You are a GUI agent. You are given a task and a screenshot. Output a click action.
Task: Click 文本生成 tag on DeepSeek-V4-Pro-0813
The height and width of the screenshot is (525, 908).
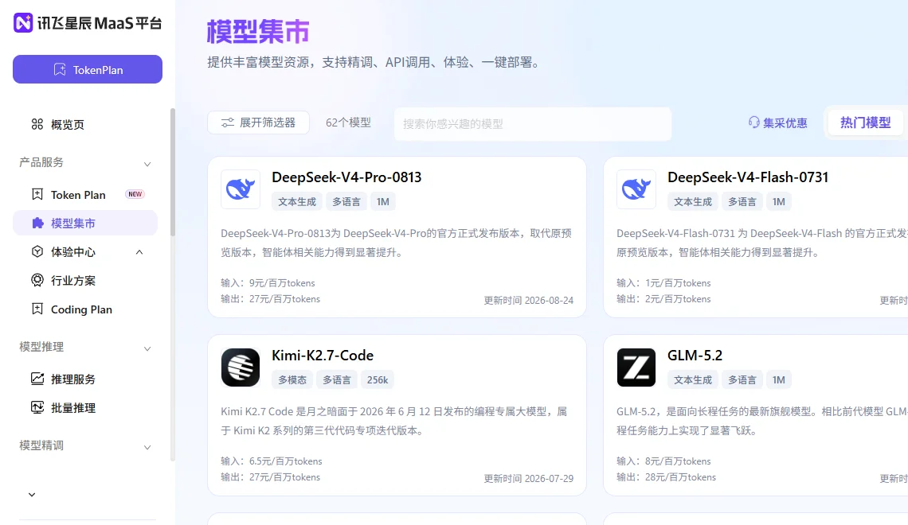coord(297,202)
